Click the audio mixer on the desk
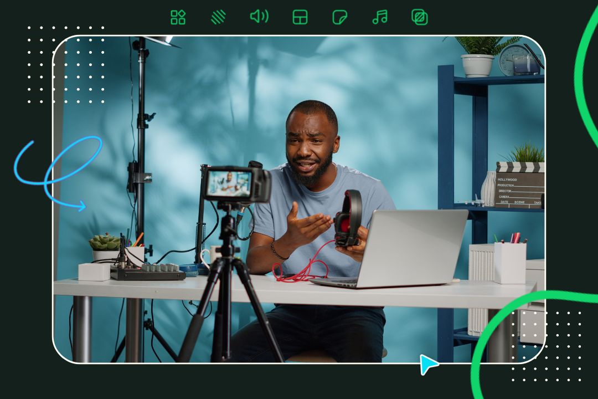Image resolution: width=598 pixels, height=399 pixels. pyautogui.click(x=147, y=272)
